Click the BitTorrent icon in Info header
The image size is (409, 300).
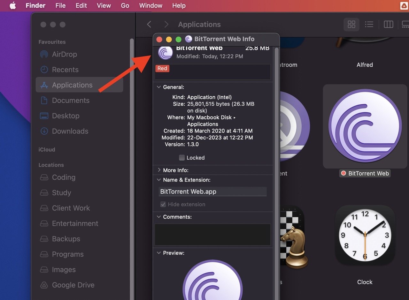(x=166, y=53)
